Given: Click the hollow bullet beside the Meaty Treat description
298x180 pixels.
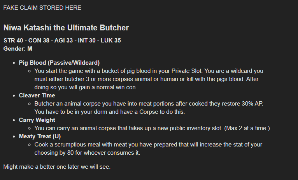Looking at the screenshot, I should [x=30, y=145].
